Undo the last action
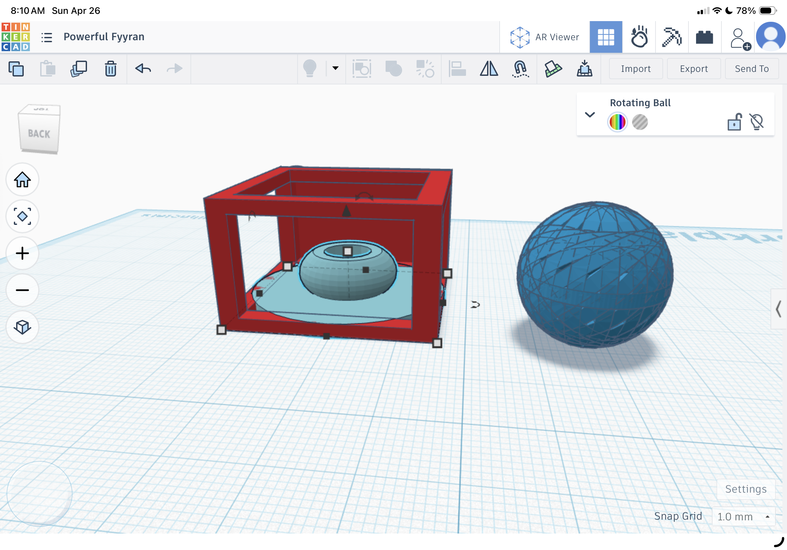Screen dimensions: 787x550 pos(143,69)
